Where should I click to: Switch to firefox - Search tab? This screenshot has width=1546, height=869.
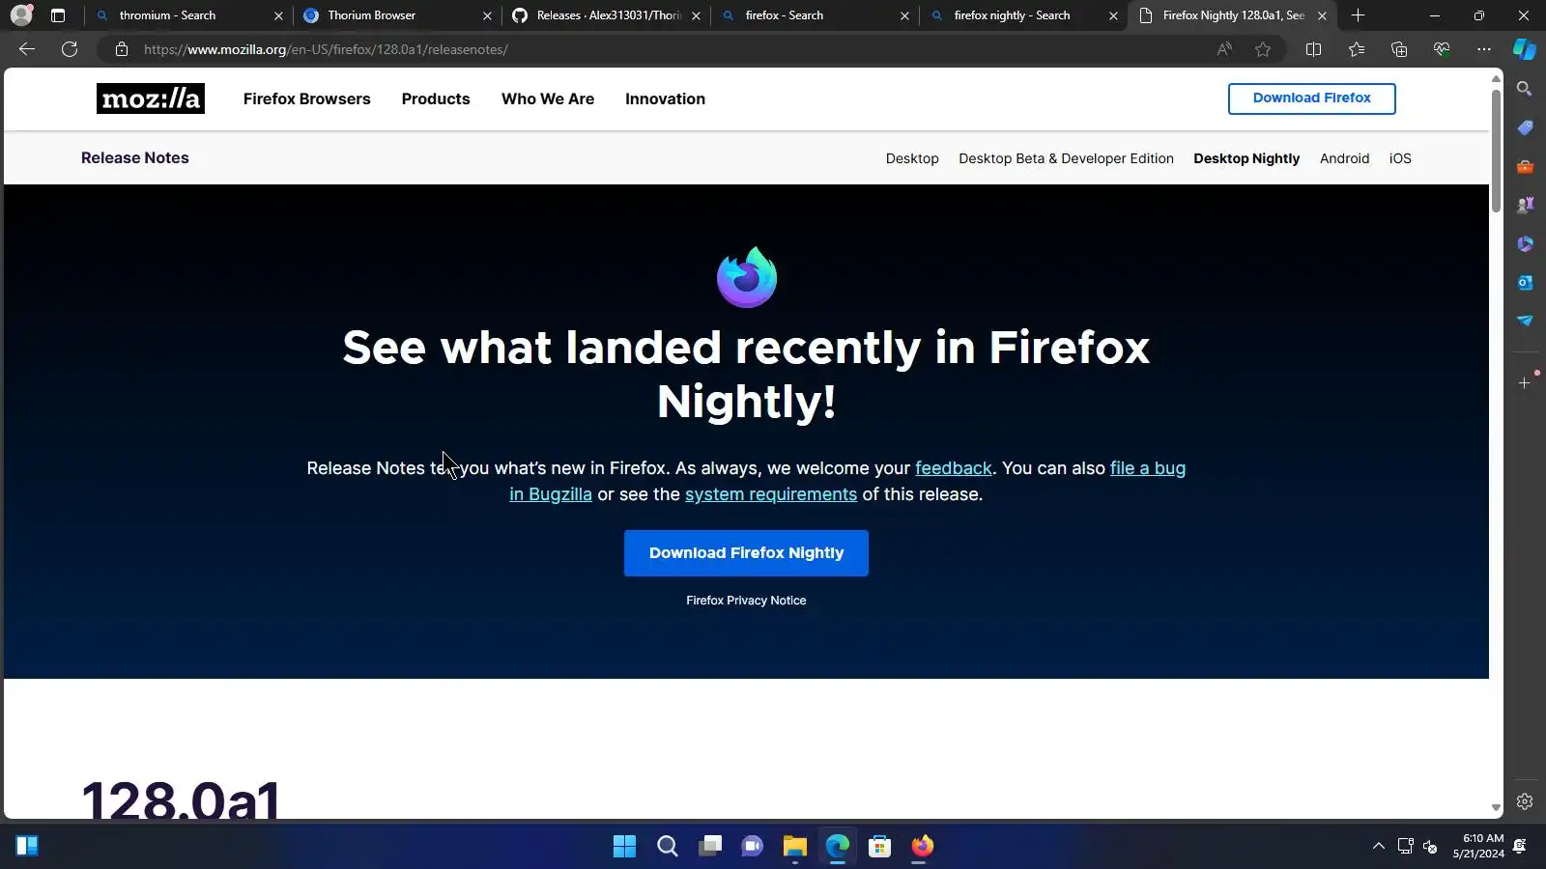point(816,15)
